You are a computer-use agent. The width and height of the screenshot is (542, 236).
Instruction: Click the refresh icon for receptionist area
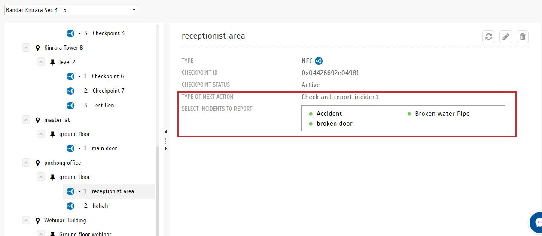pyautogui.click(x=489, y=37)
